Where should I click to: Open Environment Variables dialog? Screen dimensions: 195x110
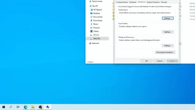tap(165, 52)
